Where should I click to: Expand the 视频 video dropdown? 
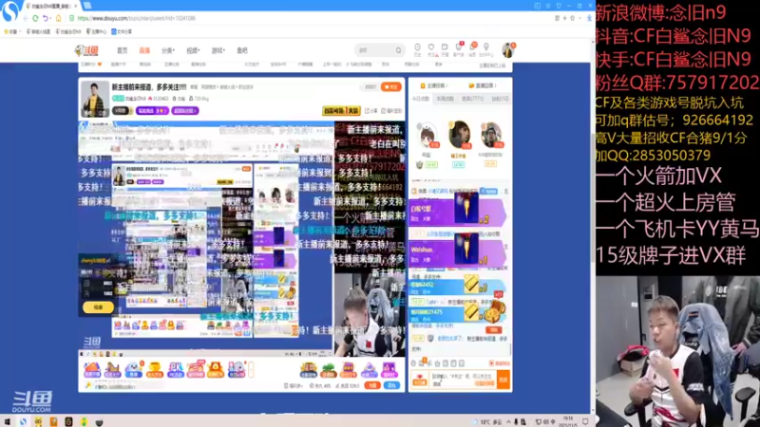193,50
